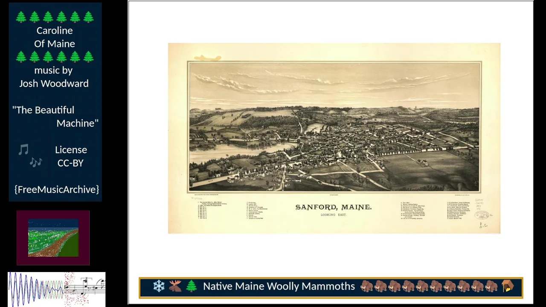
Task: Click the 'Josh Woodward' artist name
Action: point(54,84)
